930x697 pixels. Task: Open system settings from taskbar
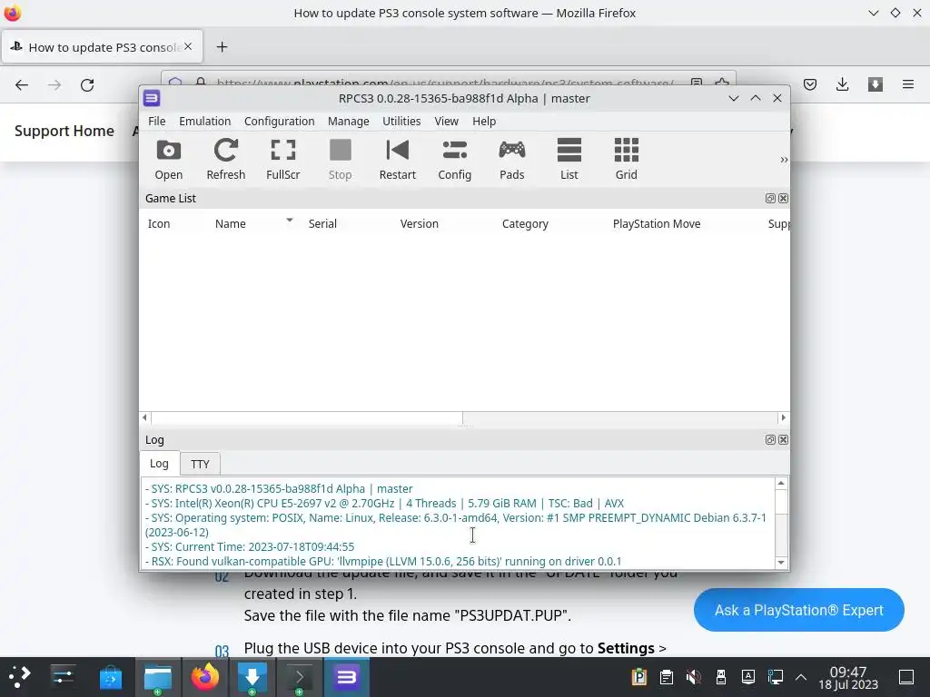(x=63, y=677)
